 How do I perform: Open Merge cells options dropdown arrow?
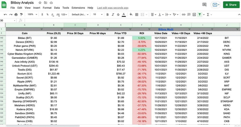point(146,14)
